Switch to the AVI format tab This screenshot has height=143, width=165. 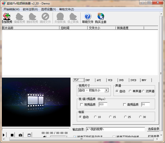(x=99, y=80)
